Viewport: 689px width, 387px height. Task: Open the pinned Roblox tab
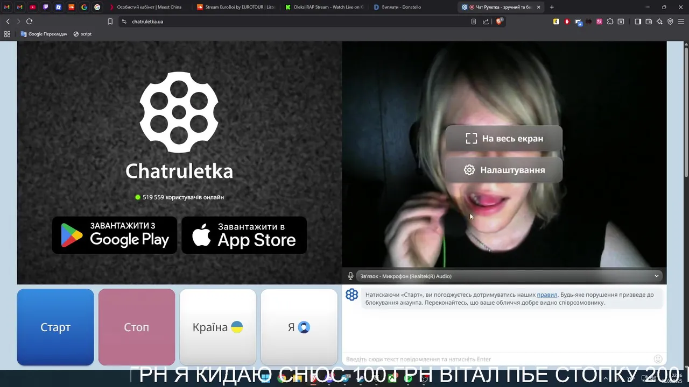click(x=59, y=7)
